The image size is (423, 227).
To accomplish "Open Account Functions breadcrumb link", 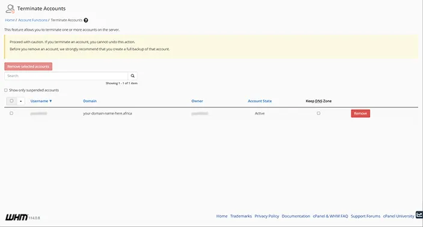I will point(32,20).
